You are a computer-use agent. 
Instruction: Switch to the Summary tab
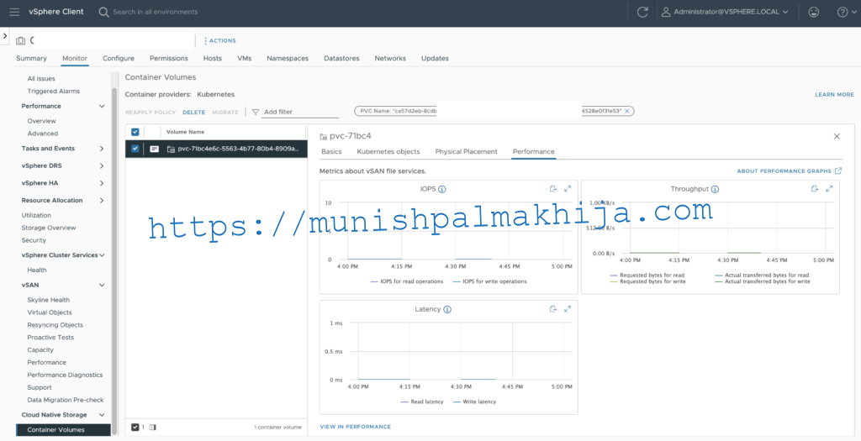31,58
